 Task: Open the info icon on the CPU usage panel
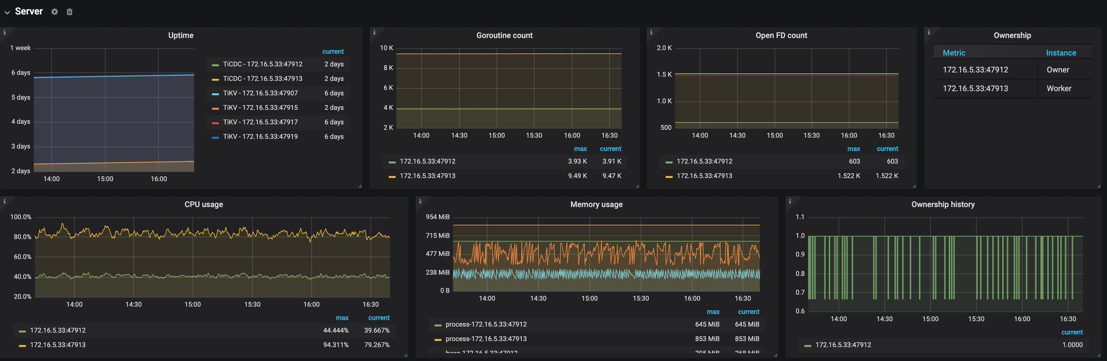pos(5,201)
